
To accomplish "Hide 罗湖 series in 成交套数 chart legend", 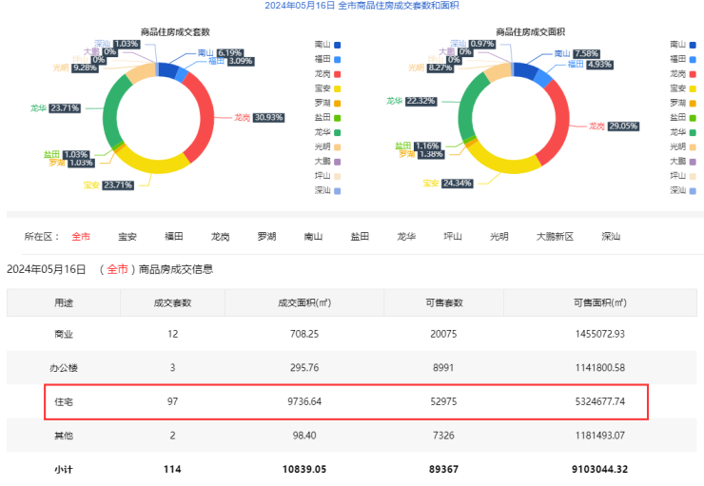I will point(326,103).
